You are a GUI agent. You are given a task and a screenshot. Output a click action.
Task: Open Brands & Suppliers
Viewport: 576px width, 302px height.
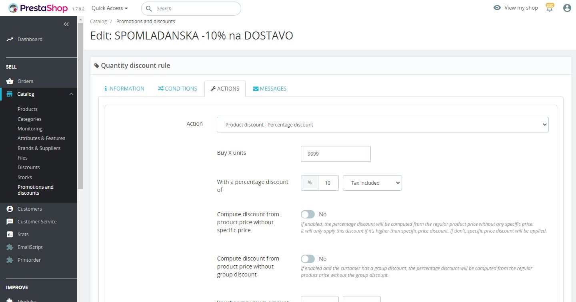(x=39, y=148)
